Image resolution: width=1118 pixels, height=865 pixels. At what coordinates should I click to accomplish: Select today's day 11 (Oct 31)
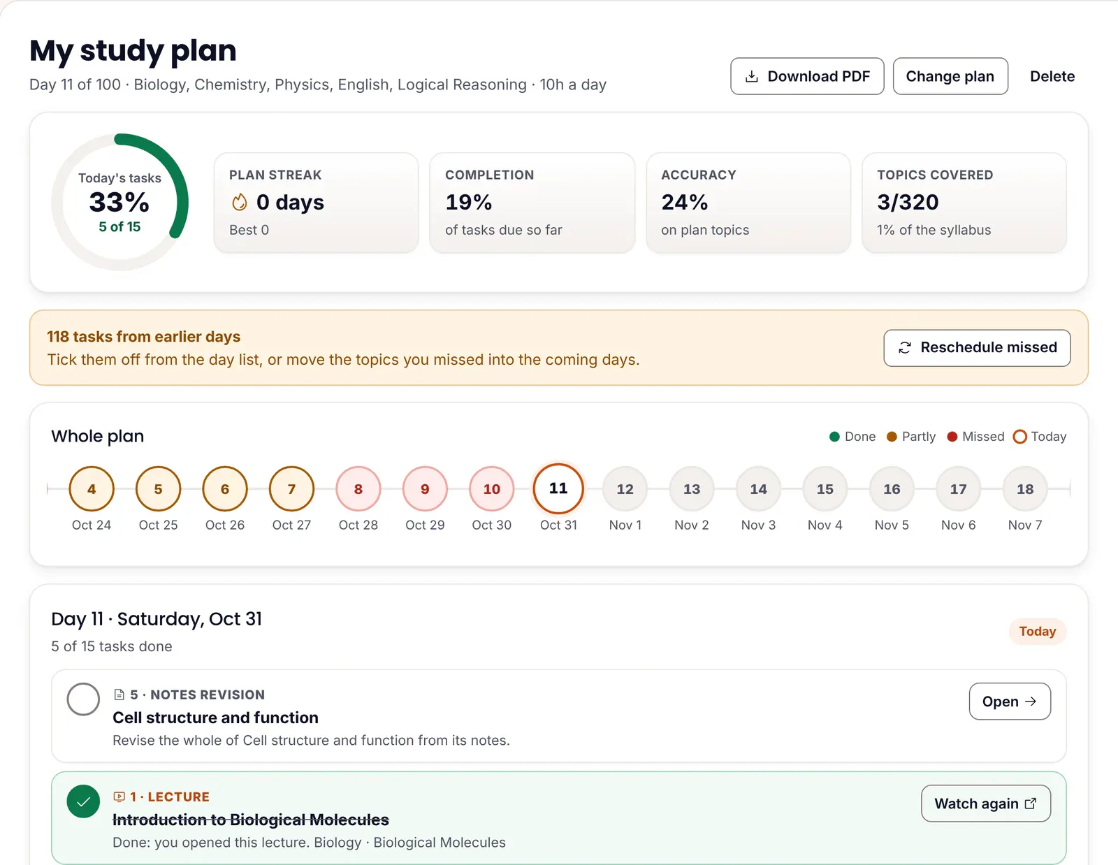pos(558,488)
